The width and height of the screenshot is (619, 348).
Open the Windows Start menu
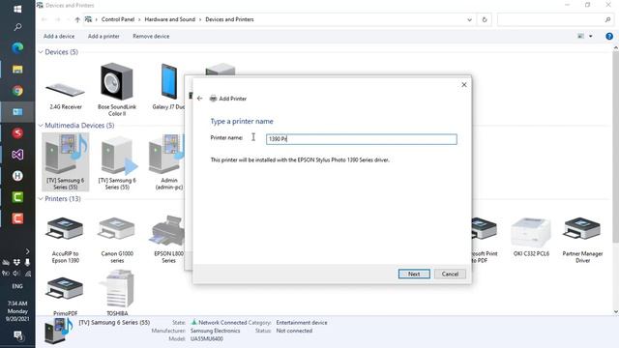point(17,9)
